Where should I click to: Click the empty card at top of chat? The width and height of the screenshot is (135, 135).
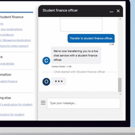point(81,24)
